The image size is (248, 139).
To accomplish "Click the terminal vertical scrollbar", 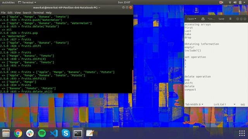I will coord(133,81).
